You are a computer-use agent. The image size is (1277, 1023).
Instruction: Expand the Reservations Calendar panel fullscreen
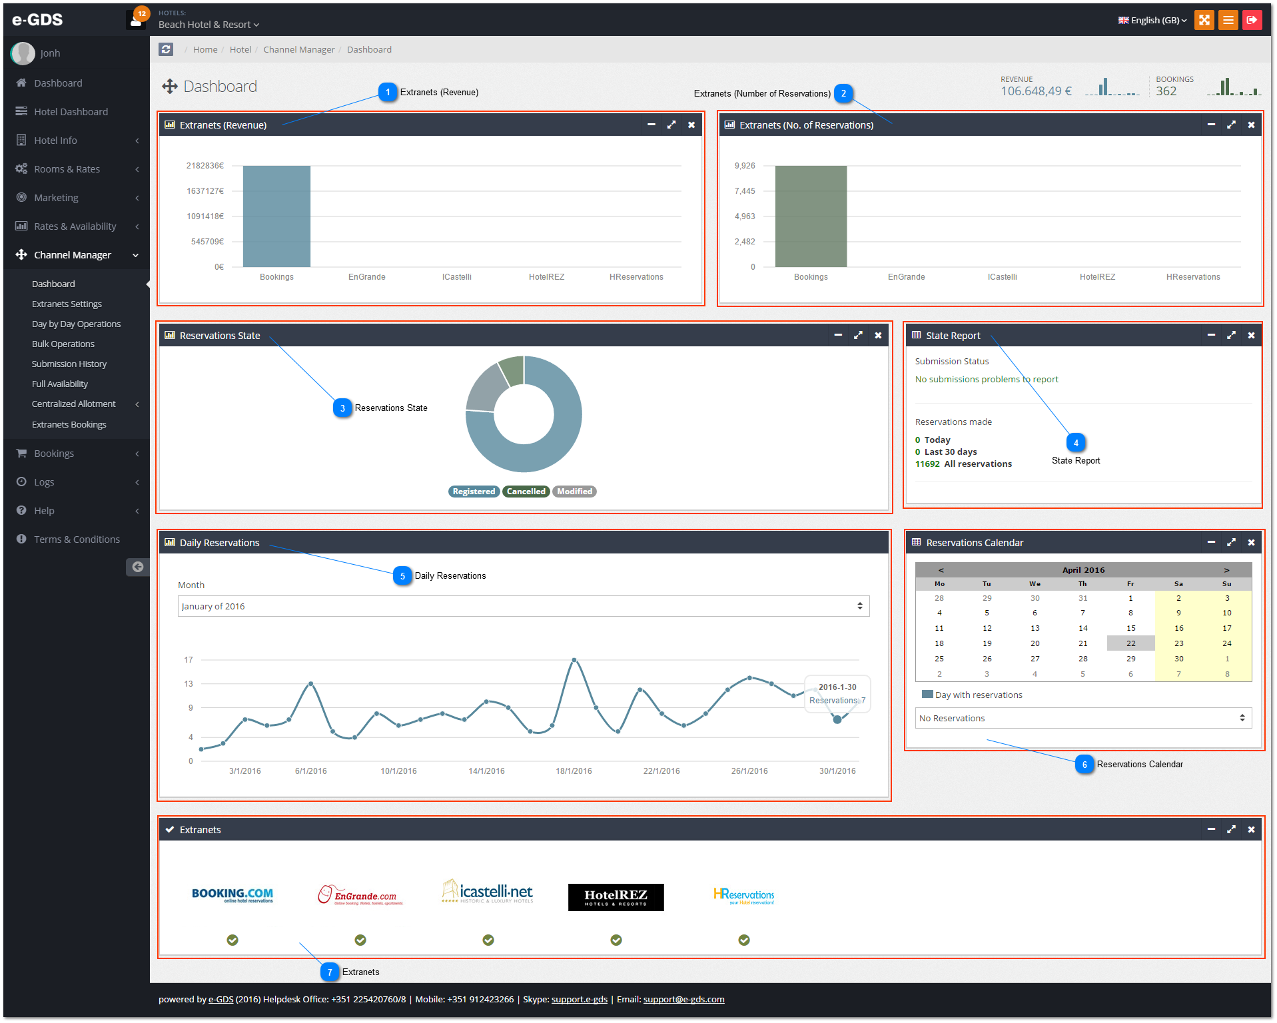pos(1231,542)
